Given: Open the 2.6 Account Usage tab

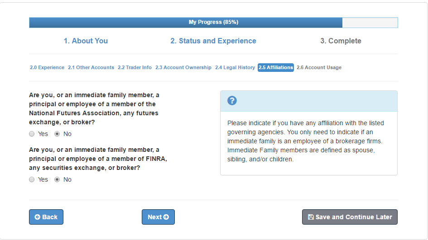Looking at the screenshot, I should (319, 67).
